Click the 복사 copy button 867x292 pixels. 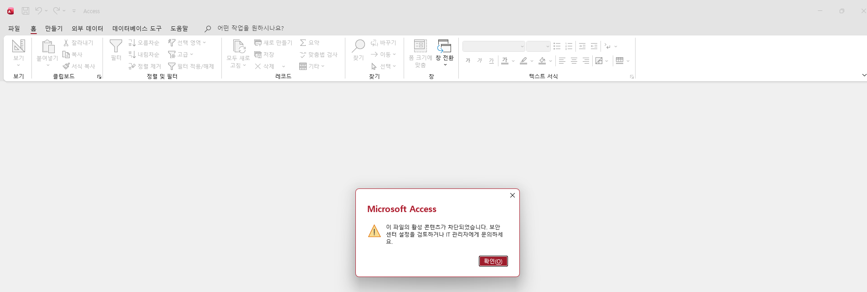(72, 54)
